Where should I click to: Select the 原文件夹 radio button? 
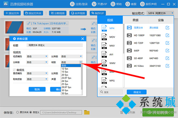coord(17,112)
